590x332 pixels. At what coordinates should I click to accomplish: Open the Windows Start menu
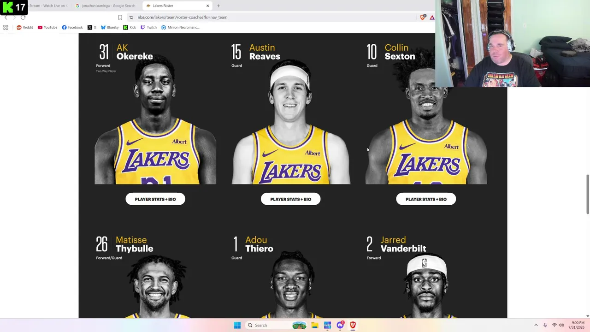(237, 325)
